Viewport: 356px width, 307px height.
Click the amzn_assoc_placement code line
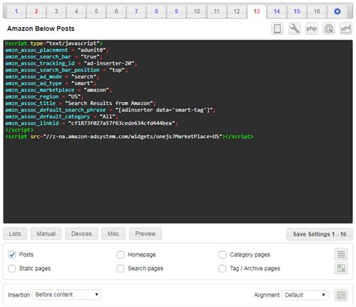tap(56, 50)
